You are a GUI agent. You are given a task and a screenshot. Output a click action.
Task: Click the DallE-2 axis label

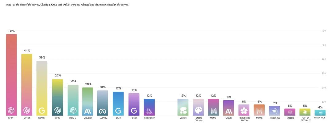73,118
